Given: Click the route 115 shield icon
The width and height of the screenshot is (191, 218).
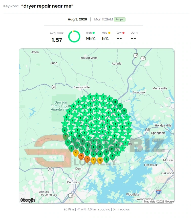Looking at the screenshot, I should (x=143, y=58).
